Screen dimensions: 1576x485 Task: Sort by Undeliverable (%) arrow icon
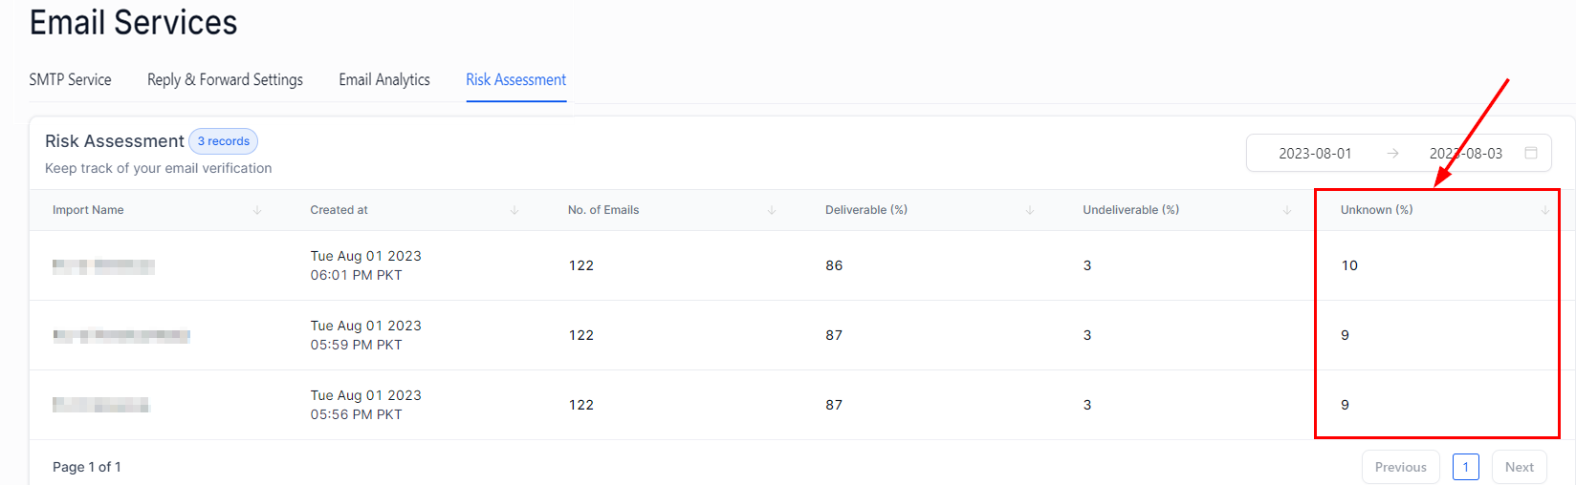point(1287,210)
